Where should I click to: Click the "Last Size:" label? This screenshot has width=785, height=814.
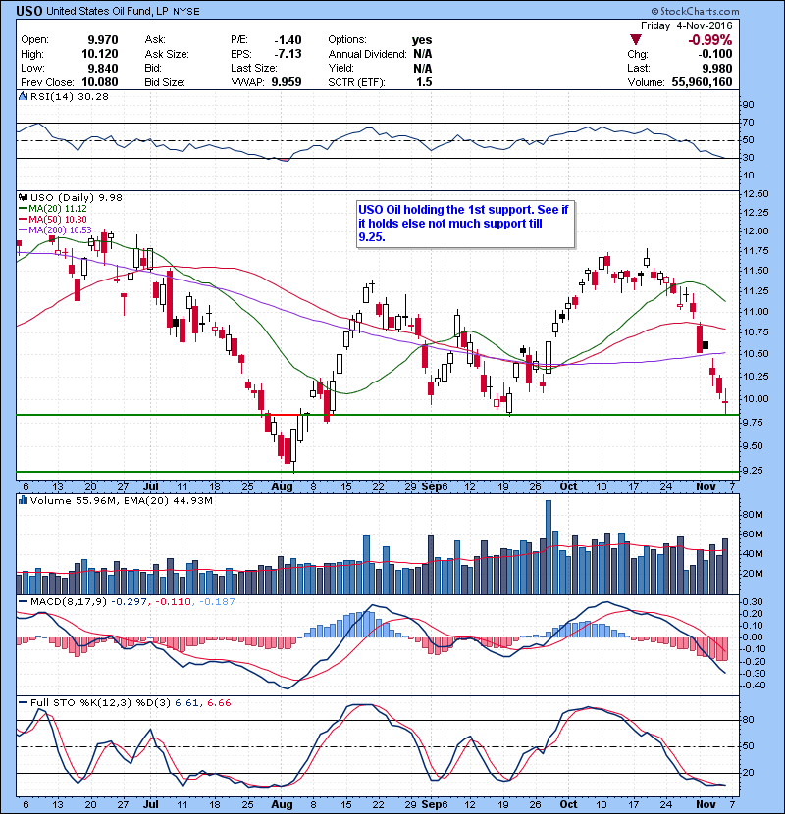(253, 68)
